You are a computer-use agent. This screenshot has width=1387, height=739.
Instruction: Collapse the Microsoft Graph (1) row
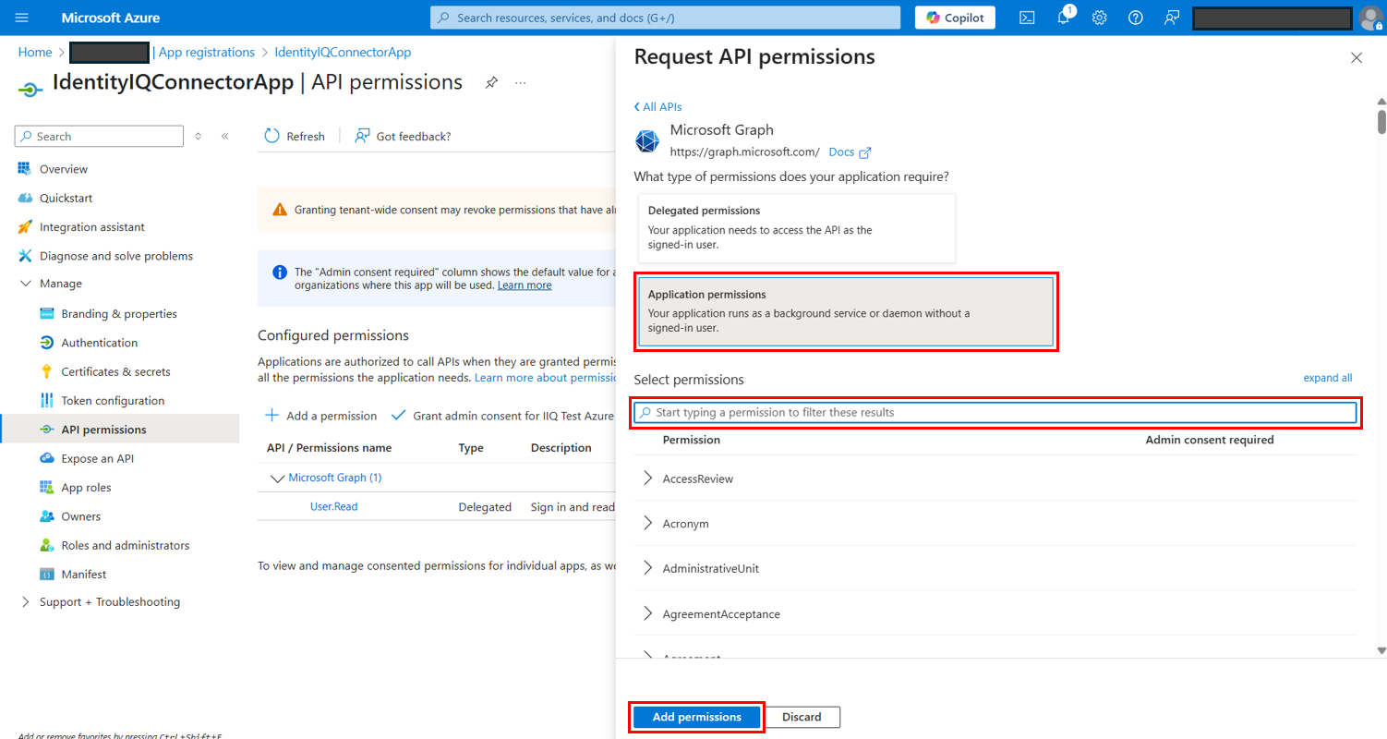coord(276,478)
